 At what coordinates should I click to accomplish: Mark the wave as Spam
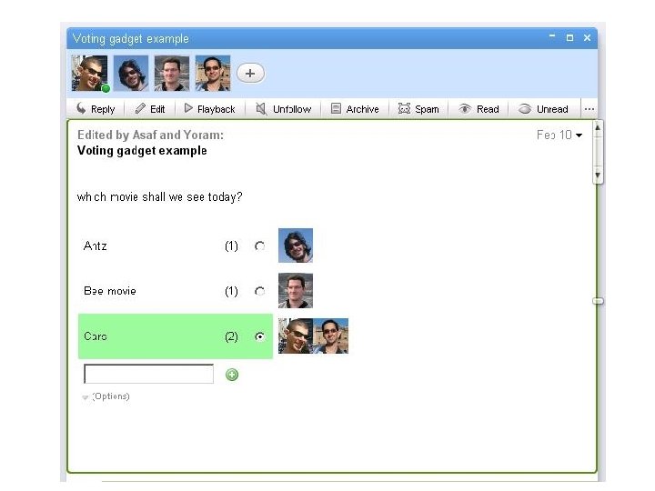[418, 109]
